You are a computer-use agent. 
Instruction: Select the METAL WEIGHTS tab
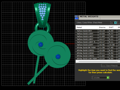coord(89,16)
